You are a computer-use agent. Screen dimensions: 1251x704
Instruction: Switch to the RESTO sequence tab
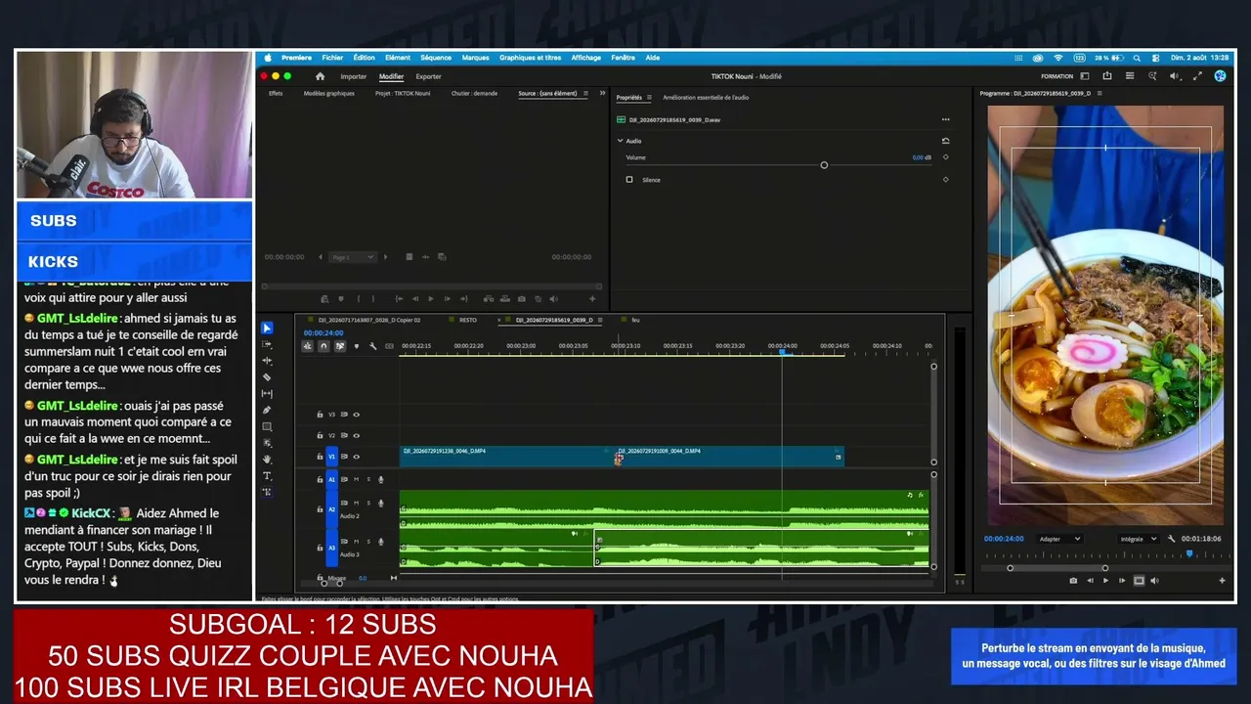pos(468,320)
